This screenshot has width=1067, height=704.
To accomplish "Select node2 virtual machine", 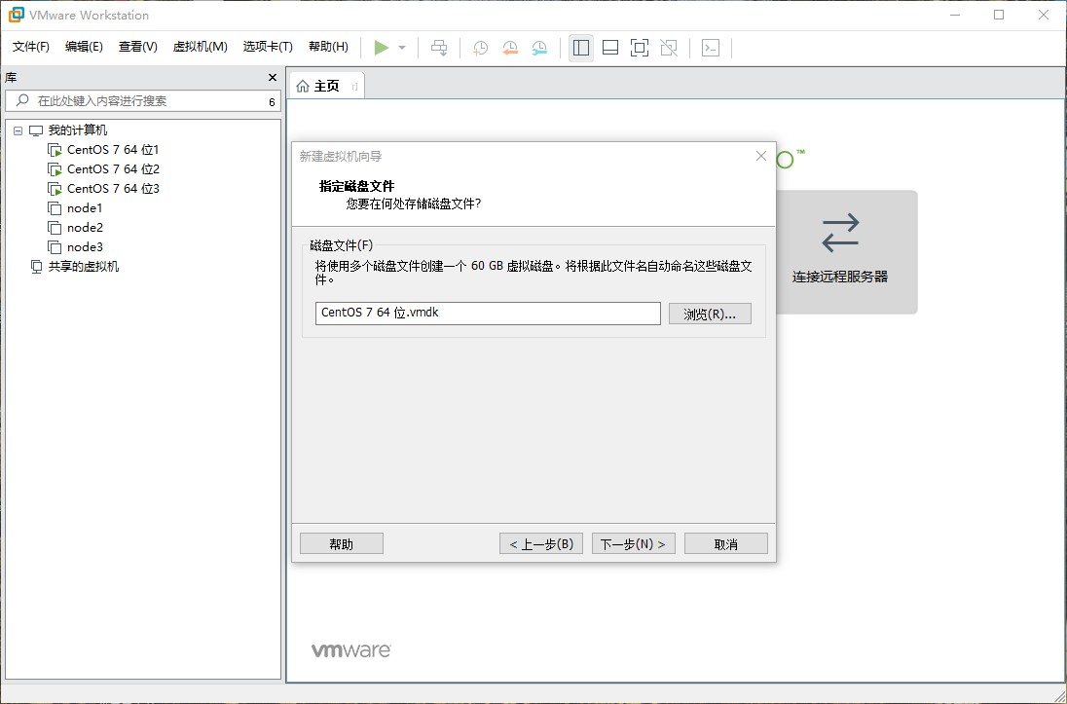I will pos(85,228).
